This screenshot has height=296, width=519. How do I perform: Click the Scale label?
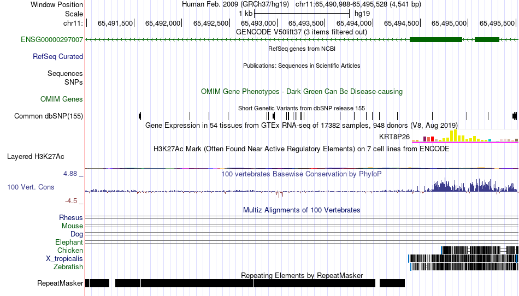[74, 14]
